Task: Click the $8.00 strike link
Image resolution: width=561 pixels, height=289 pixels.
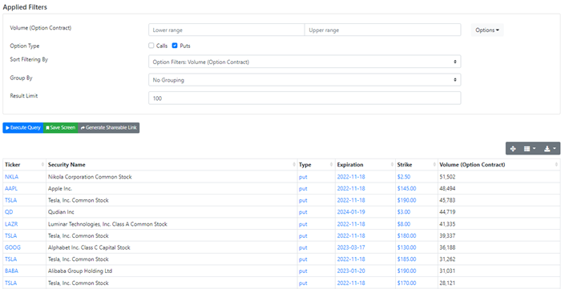Action: (x=404, y=224)
